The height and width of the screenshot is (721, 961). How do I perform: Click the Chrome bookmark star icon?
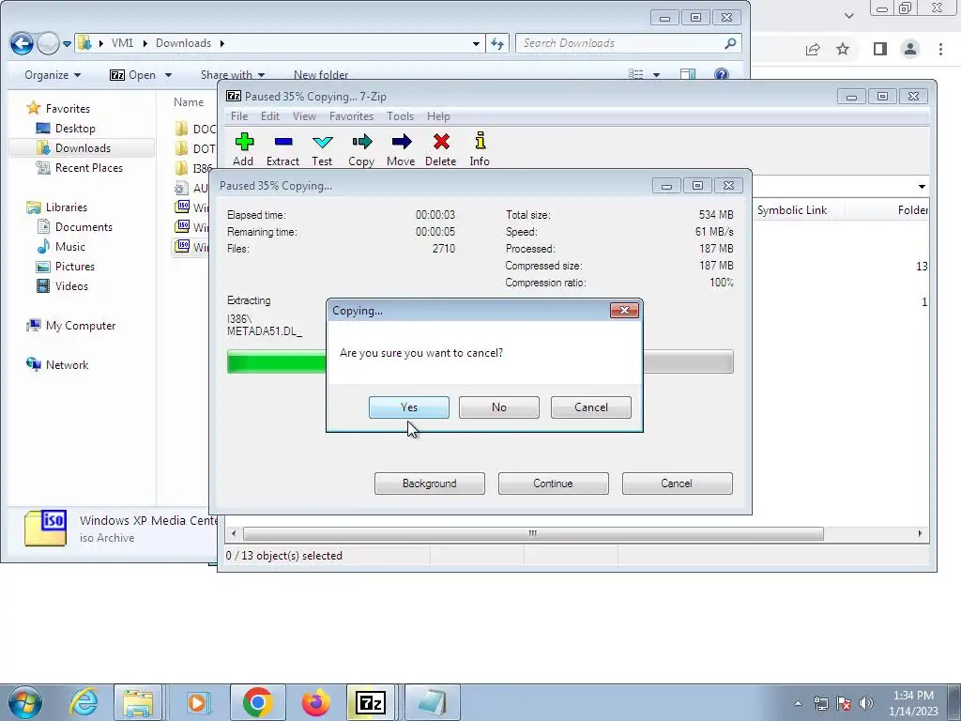click(x=843, y=49)
